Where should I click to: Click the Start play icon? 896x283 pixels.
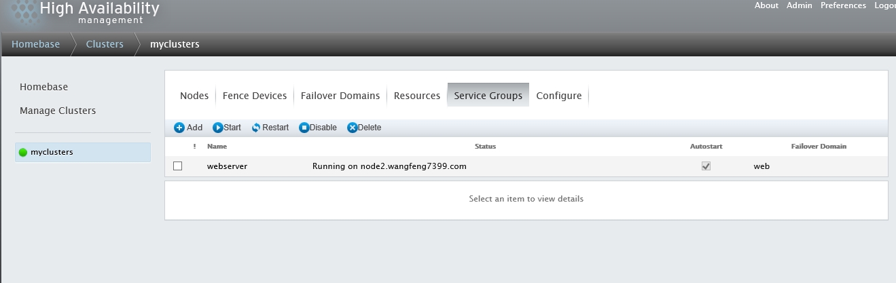click(218, 128)
